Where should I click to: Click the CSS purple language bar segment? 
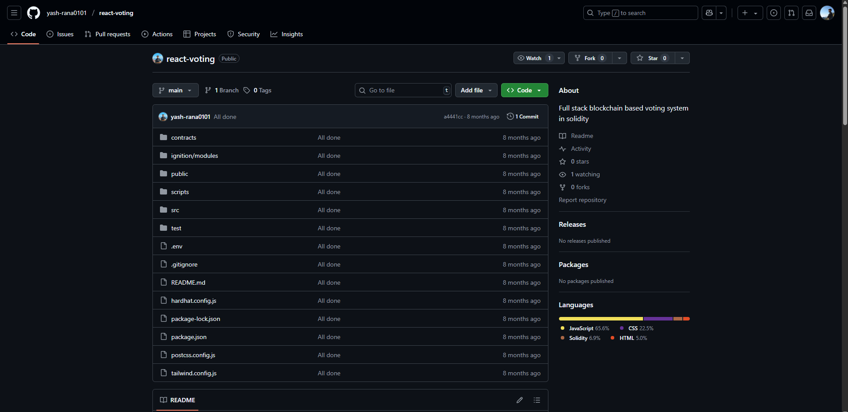[x=658, y=319]
